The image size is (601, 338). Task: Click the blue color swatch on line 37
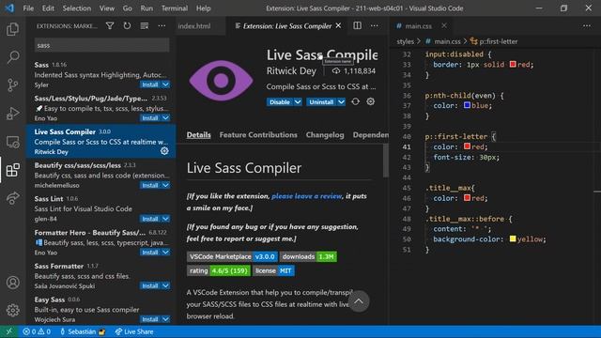(x=467, y=104)
